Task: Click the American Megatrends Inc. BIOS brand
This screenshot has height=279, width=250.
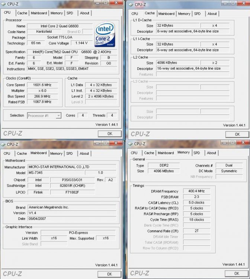Action: click(72, 207)
